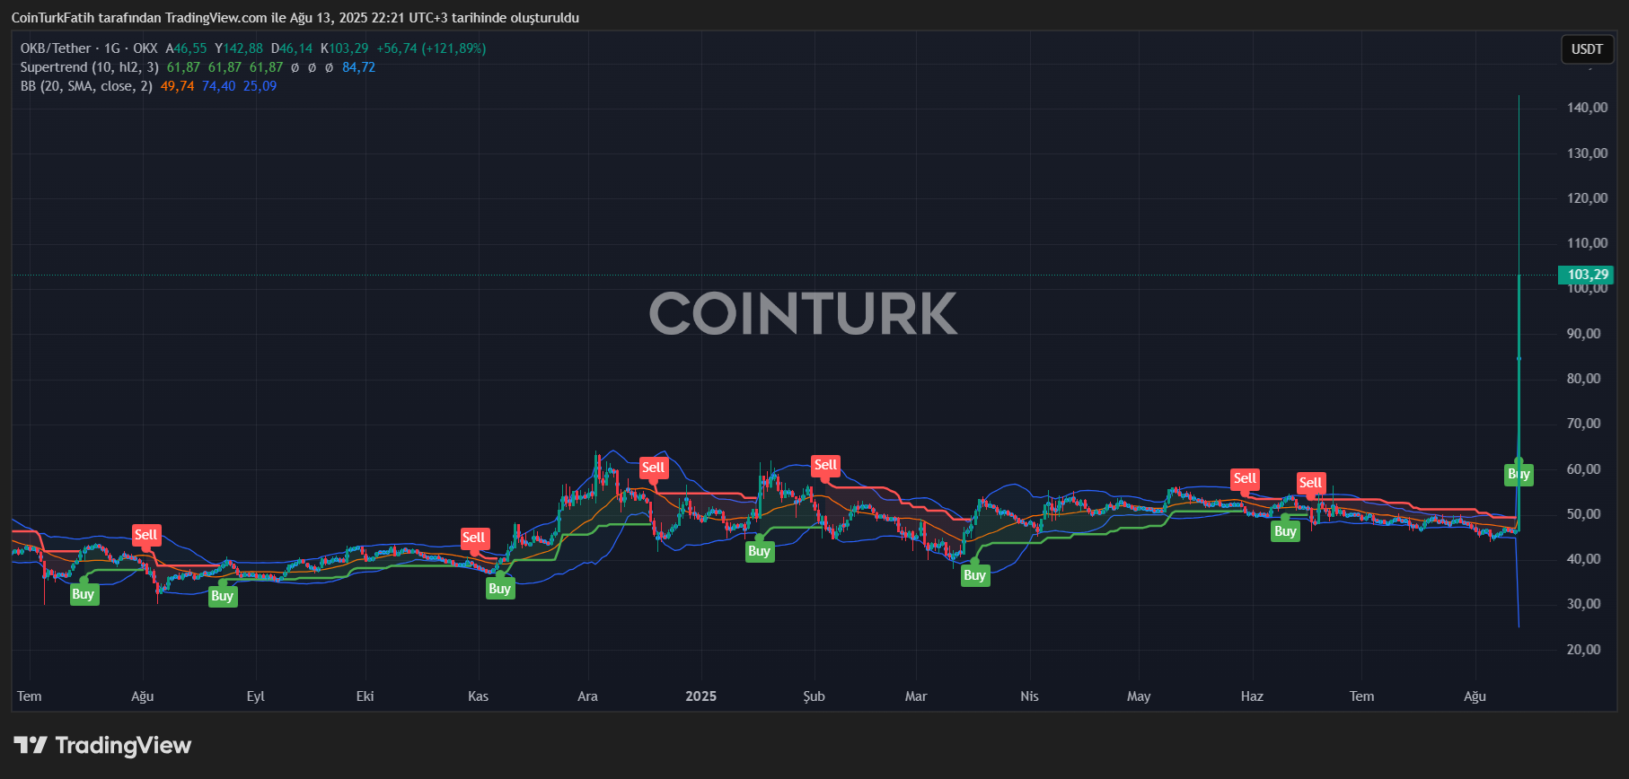Open the TradingView logo link
This screenshot has width=1629, height=779.
[x=102, y=745]
